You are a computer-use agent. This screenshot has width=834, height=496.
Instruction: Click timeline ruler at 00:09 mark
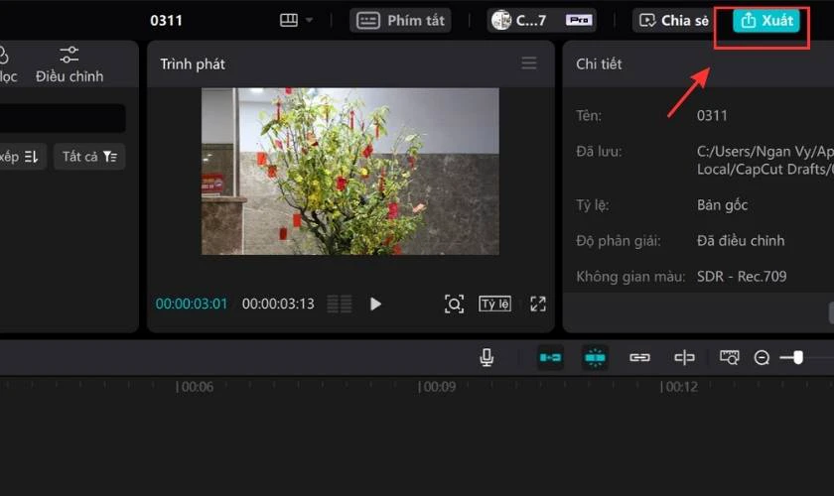[437, 387]
